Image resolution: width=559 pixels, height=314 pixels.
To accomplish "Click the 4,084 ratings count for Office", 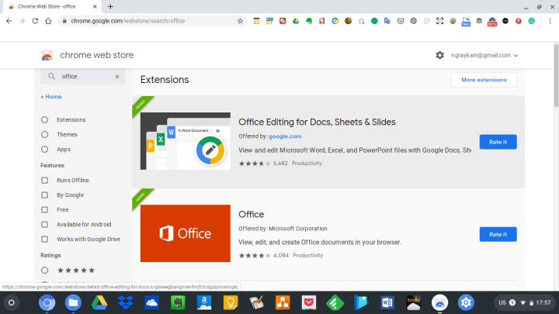I will pyautogui.click(x=281, y=255).
